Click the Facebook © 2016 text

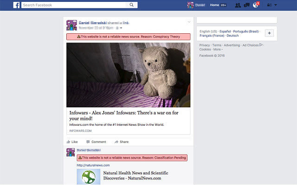[212, 55]
